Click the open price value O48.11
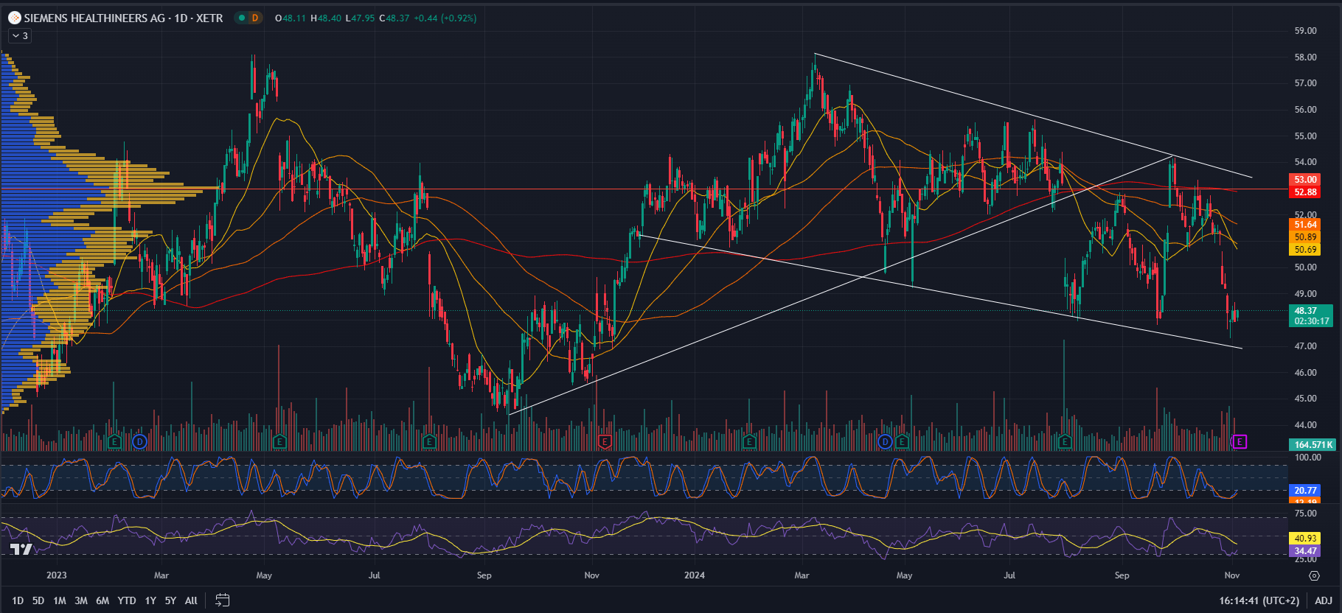The image size is (1342, 613). [290, 18]
